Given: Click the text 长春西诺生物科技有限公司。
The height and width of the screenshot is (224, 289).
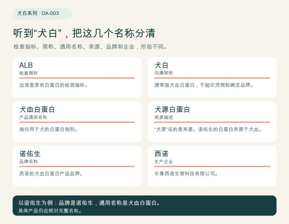Looking at the screenshot, I should [186, 174].
